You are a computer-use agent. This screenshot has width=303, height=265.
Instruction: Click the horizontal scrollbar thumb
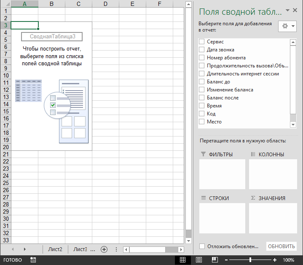[x=147, y=249]
